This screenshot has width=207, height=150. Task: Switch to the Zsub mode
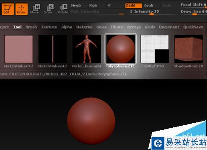click(x=149, y=5)
